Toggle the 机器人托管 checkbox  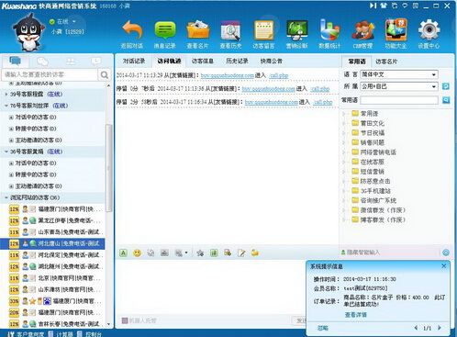click(x=125, y=320)
